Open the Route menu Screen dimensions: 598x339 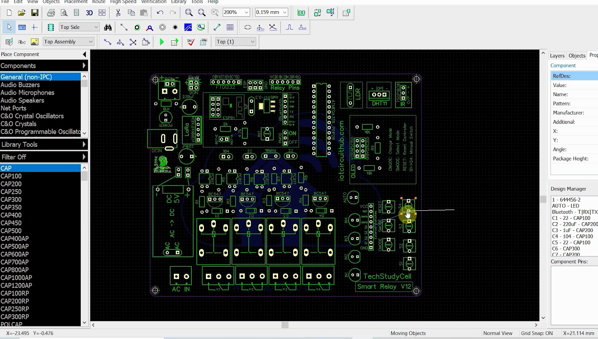click(x=99, y=2)
